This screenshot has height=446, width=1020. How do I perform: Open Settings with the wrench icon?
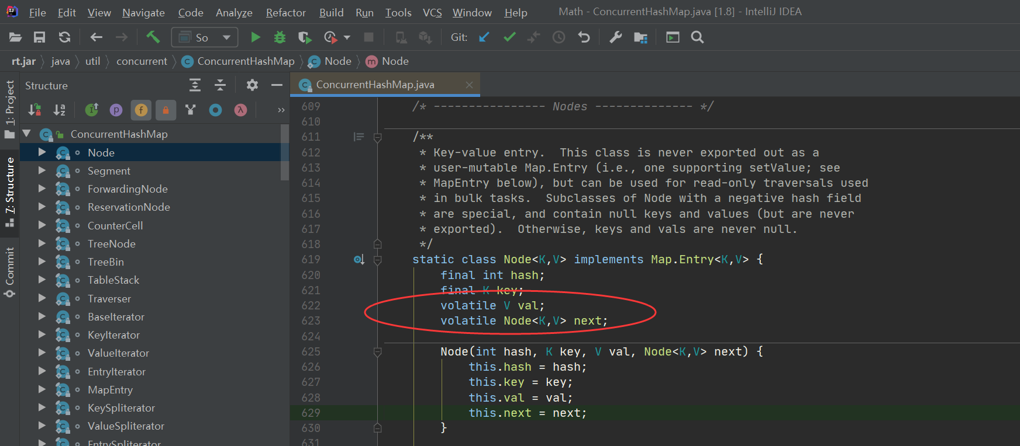[615, 37]
